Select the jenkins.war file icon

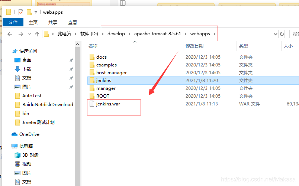(92, 104)
